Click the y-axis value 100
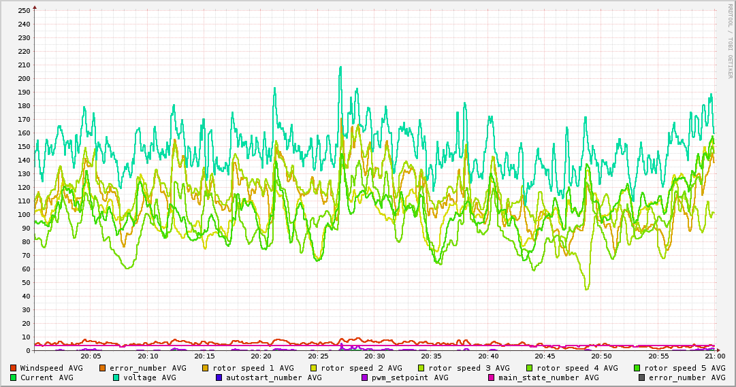Image resolution: width=736 pixels, height=387 pixels. point(23,214)
